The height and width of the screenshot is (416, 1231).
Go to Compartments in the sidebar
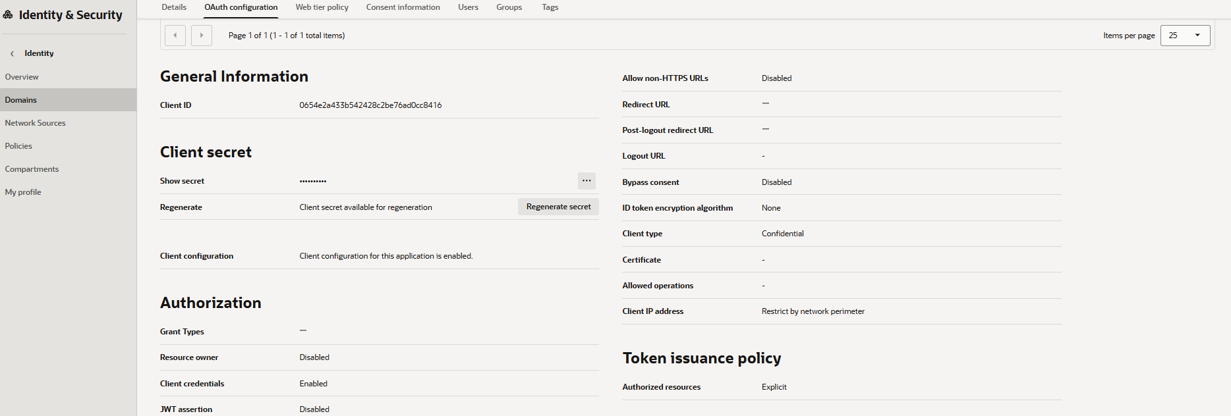(32, 169)
